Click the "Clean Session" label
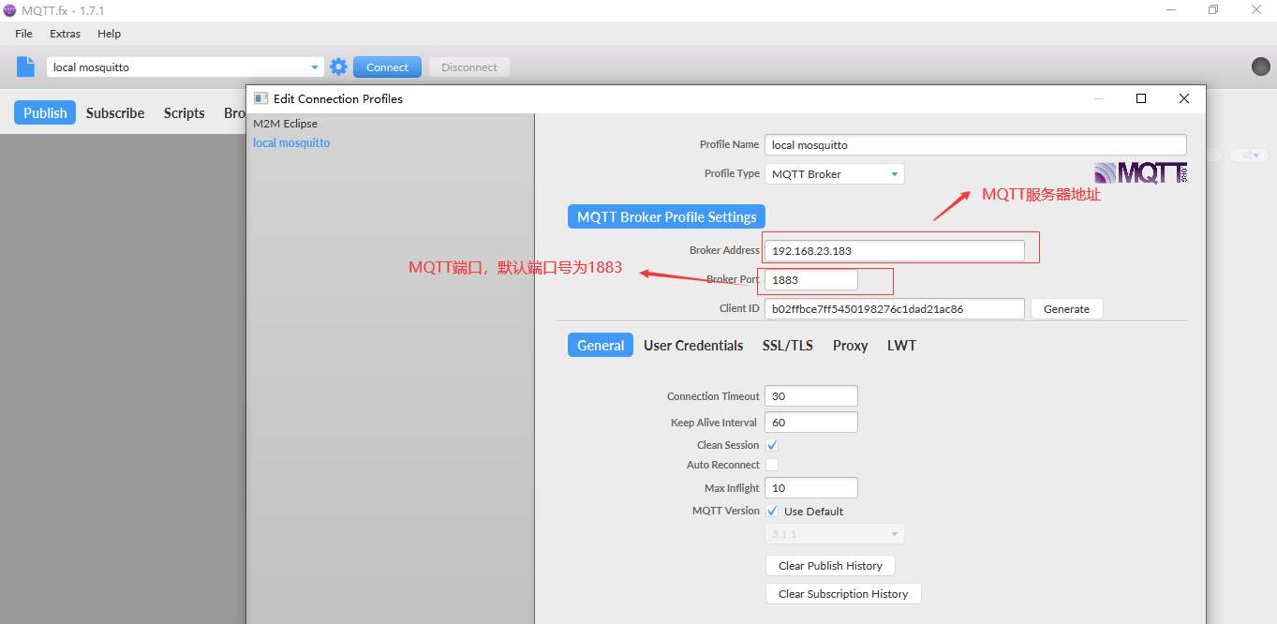This screenshot has width=1277, height=624. 728,445
